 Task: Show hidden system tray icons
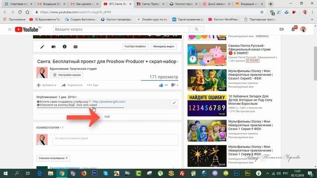pyautogui.click(x=267, y=174)
